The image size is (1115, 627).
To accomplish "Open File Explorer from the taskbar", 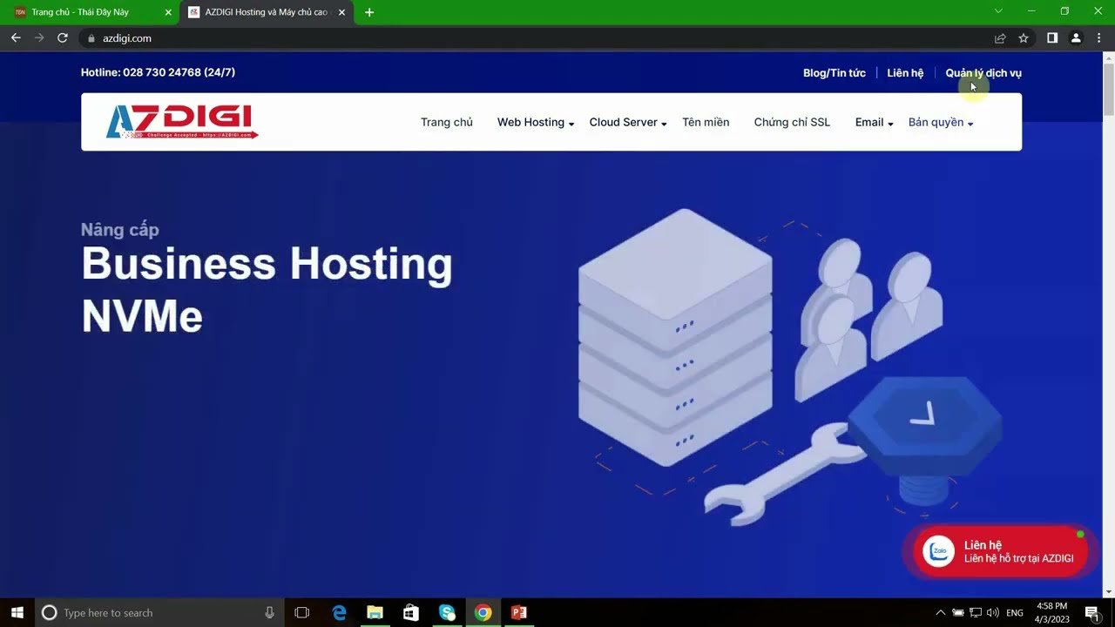I will click(375, 612).
